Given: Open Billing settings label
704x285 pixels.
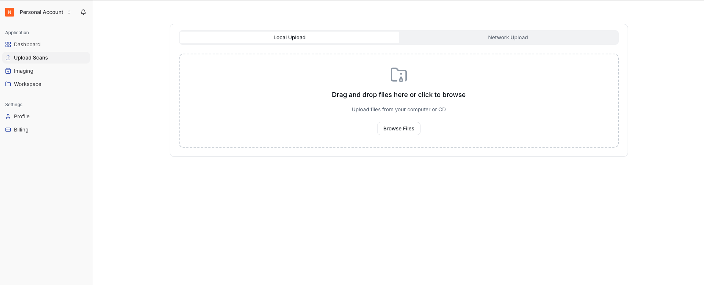Looking at the screenshot, I should tap(21, 130).
